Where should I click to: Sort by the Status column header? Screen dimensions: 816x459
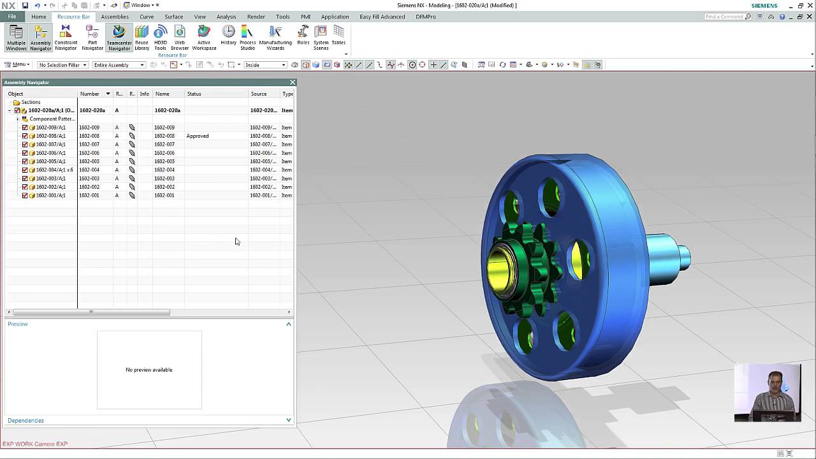217,94
